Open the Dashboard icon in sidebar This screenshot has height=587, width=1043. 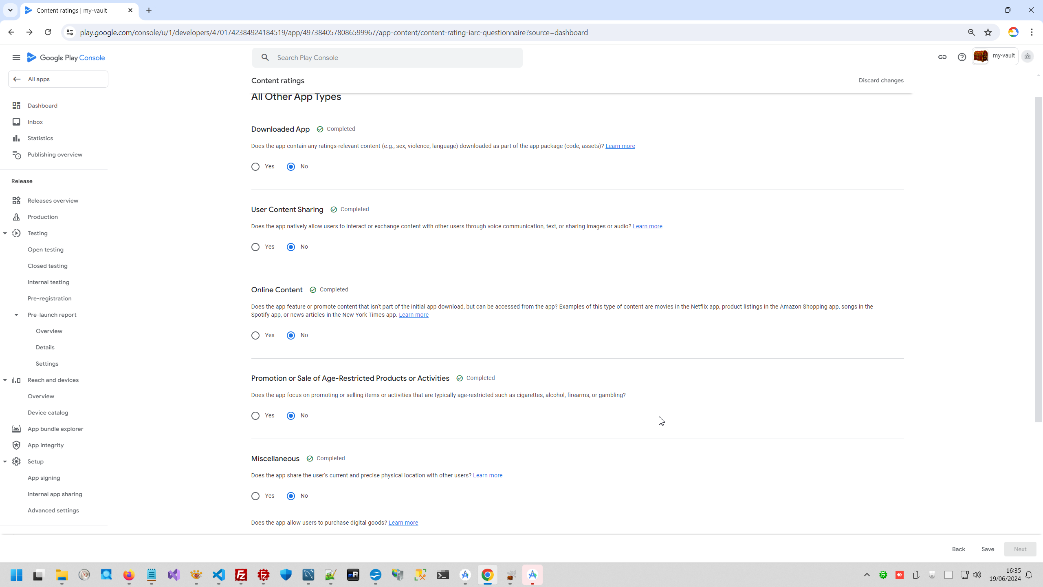[16, 106]
